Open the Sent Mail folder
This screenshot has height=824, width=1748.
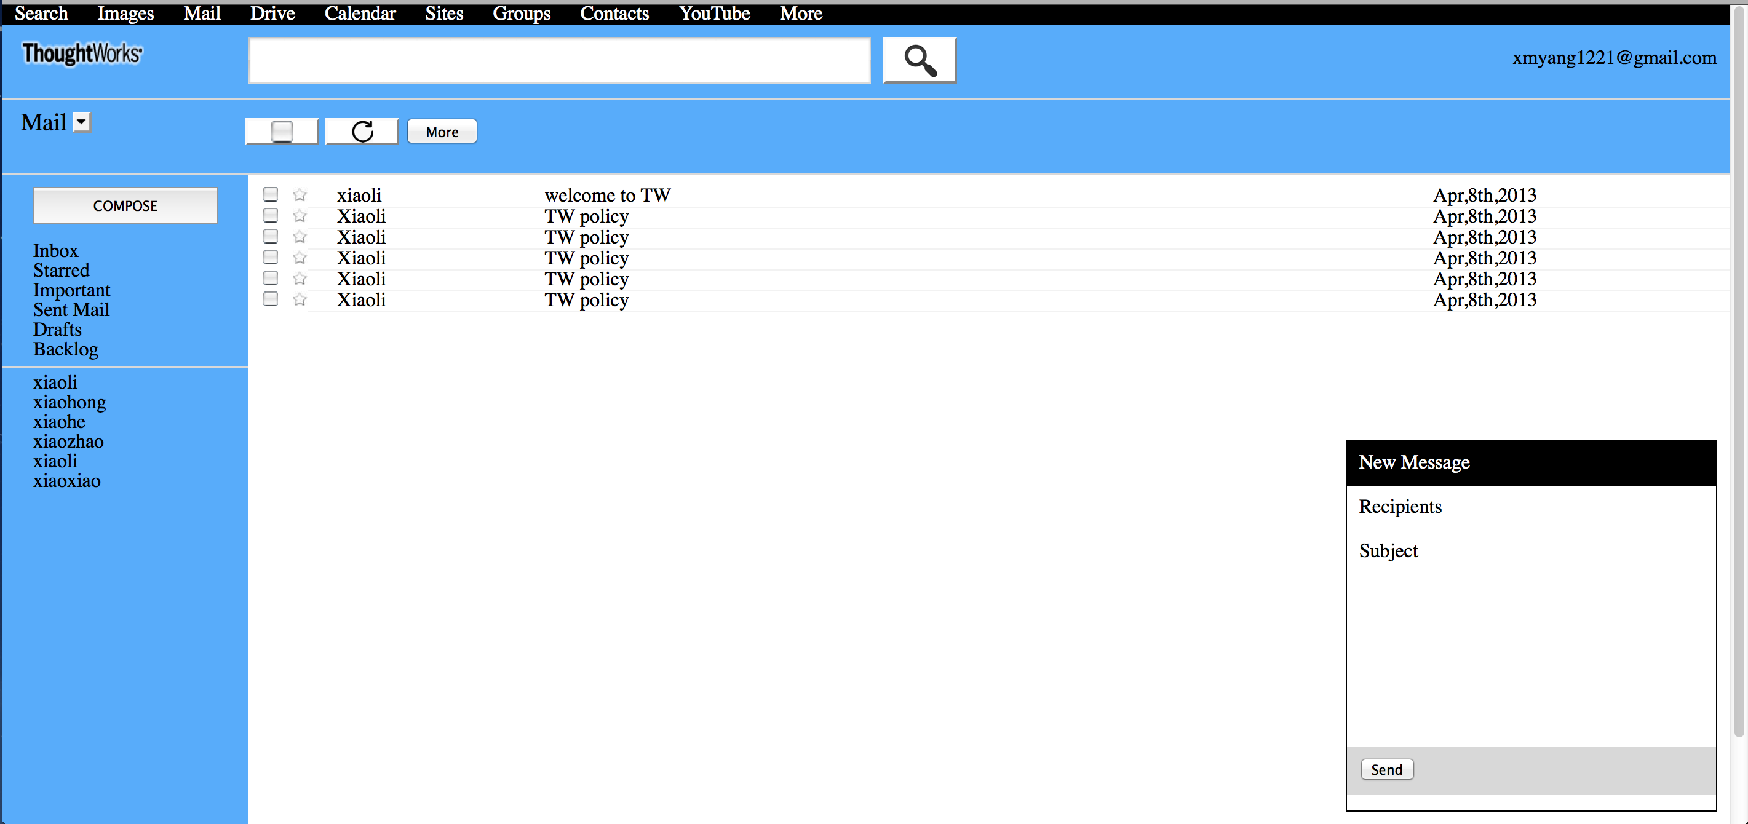(x=71, y=310)
